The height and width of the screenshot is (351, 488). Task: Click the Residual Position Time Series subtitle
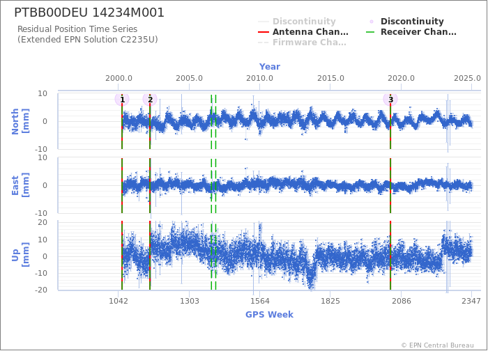77,29
